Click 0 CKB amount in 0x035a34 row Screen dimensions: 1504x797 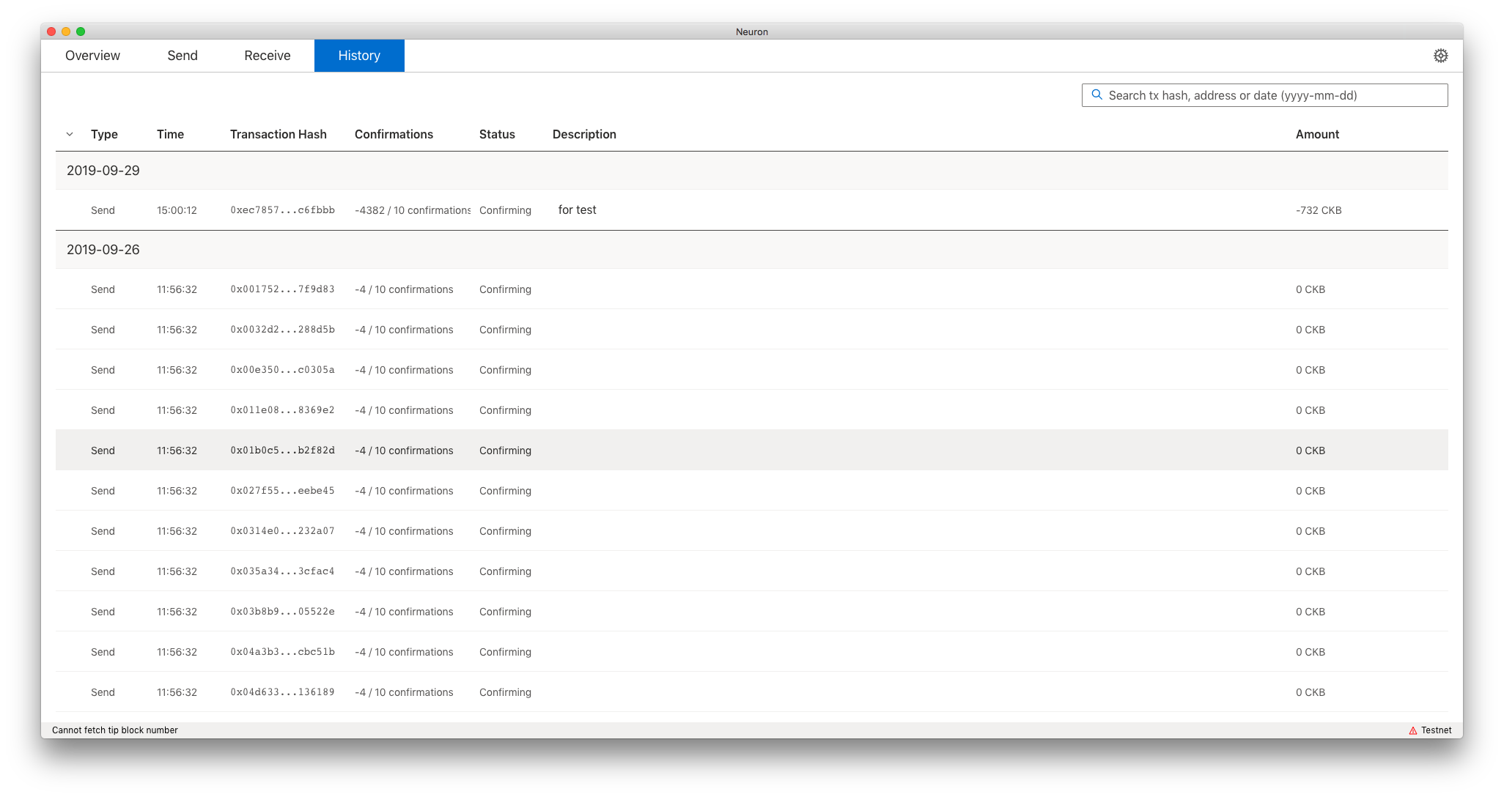click(x=1311, y=571)
